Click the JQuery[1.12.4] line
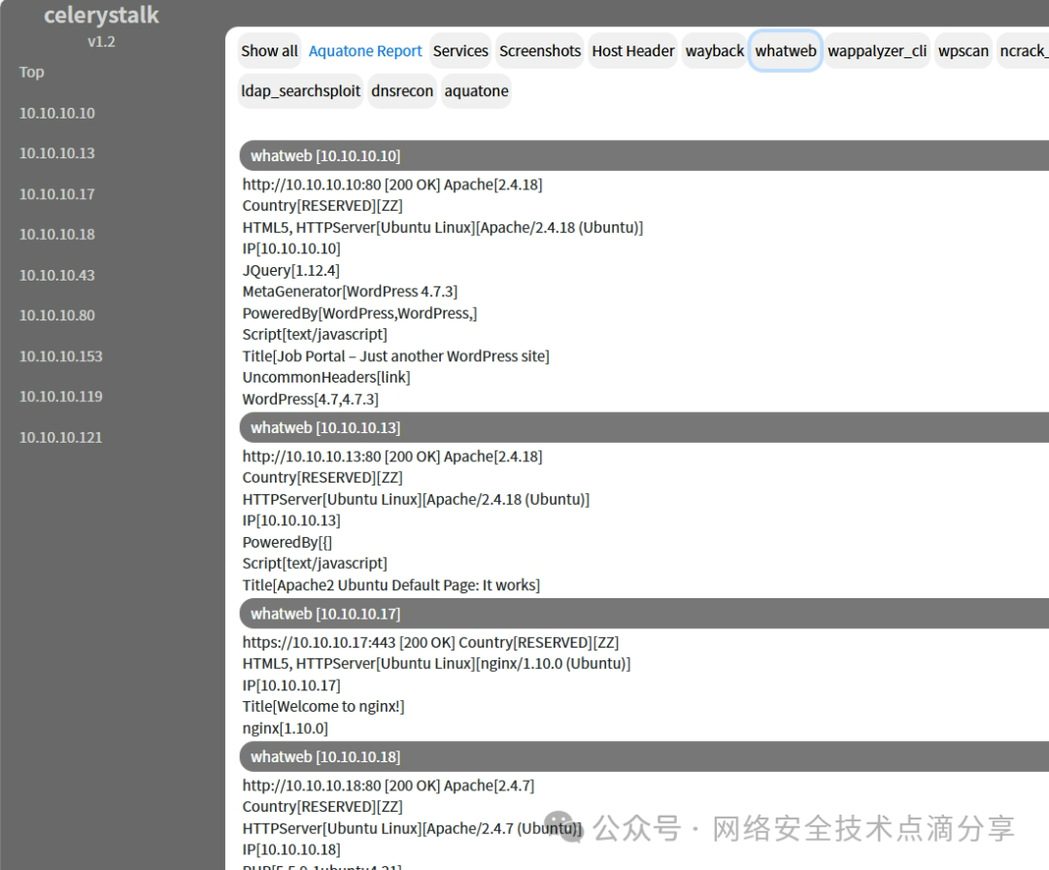1049x870 pixels. [291, 270]
